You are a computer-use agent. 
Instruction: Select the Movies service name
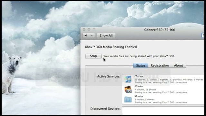(x=139, y=96)
